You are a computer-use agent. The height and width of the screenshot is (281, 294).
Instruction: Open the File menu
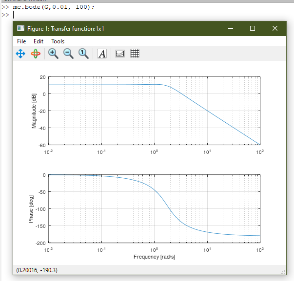pyautogui.click(x=21, y=41)
